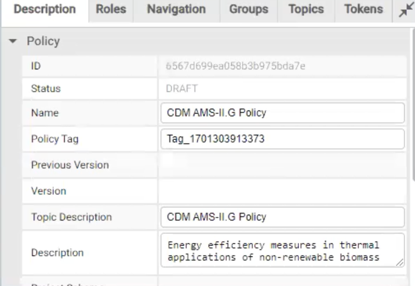Go to the Navigation tab
Viewport: 415px width, 286px height.
[x=176, y=10]
